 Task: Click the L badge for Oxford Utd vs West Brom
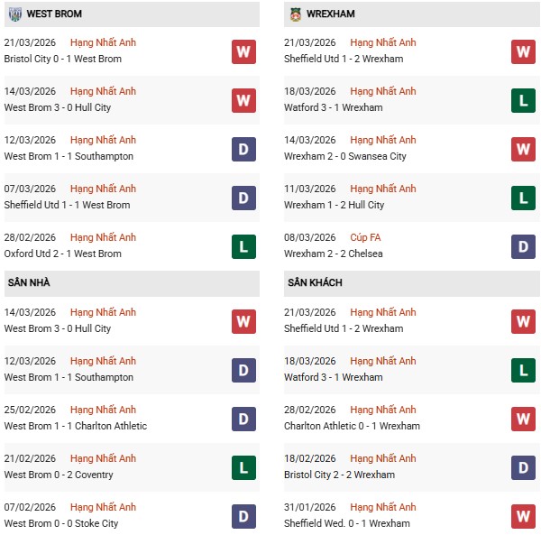(x=243, y=246)
